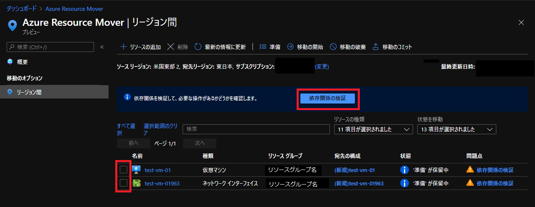Click the 宛先の構成 column header

coord(347,156)
